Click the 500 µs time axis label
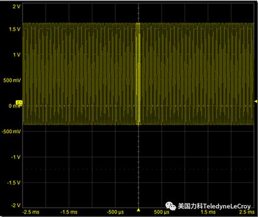The image size is (258, 217). tap(162, 212)
